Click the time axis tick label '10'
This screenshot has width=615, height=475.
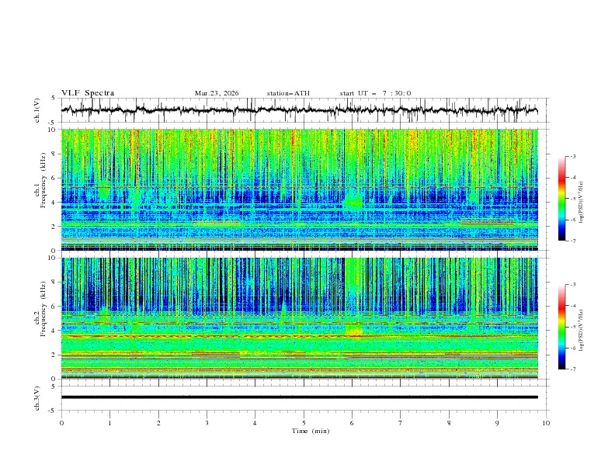pos(546,423)
